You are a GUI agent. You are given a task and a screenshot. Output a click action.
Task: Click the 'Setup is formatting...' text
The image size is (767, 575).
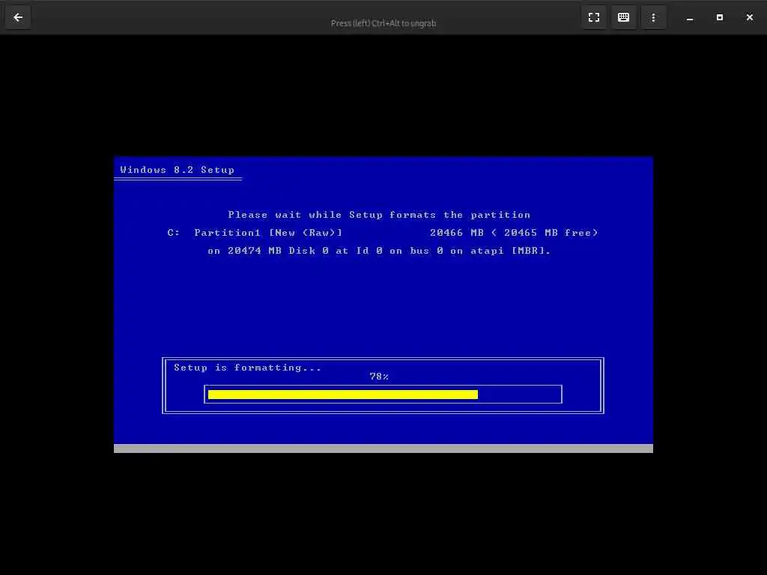247,368
